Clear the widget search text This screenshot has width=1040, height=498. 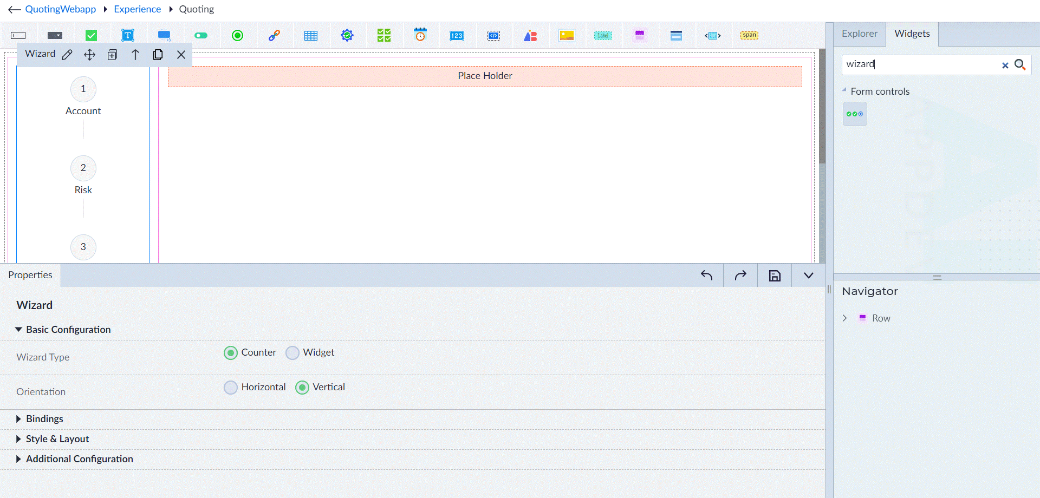point(1005,65)
